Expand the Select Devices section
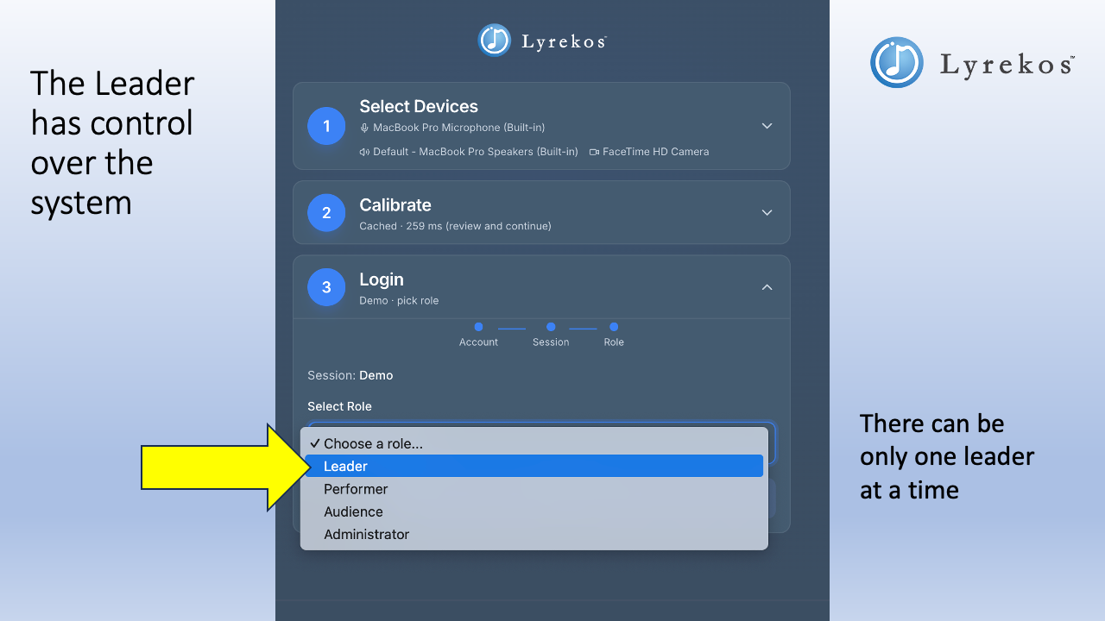Viewport: 1105px width, 621px height. [x=767, y=126]
